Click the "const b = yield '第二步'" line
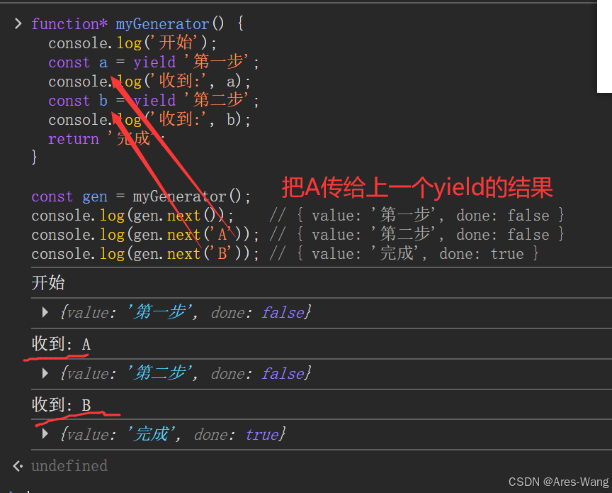 click(x=154, y=101)
